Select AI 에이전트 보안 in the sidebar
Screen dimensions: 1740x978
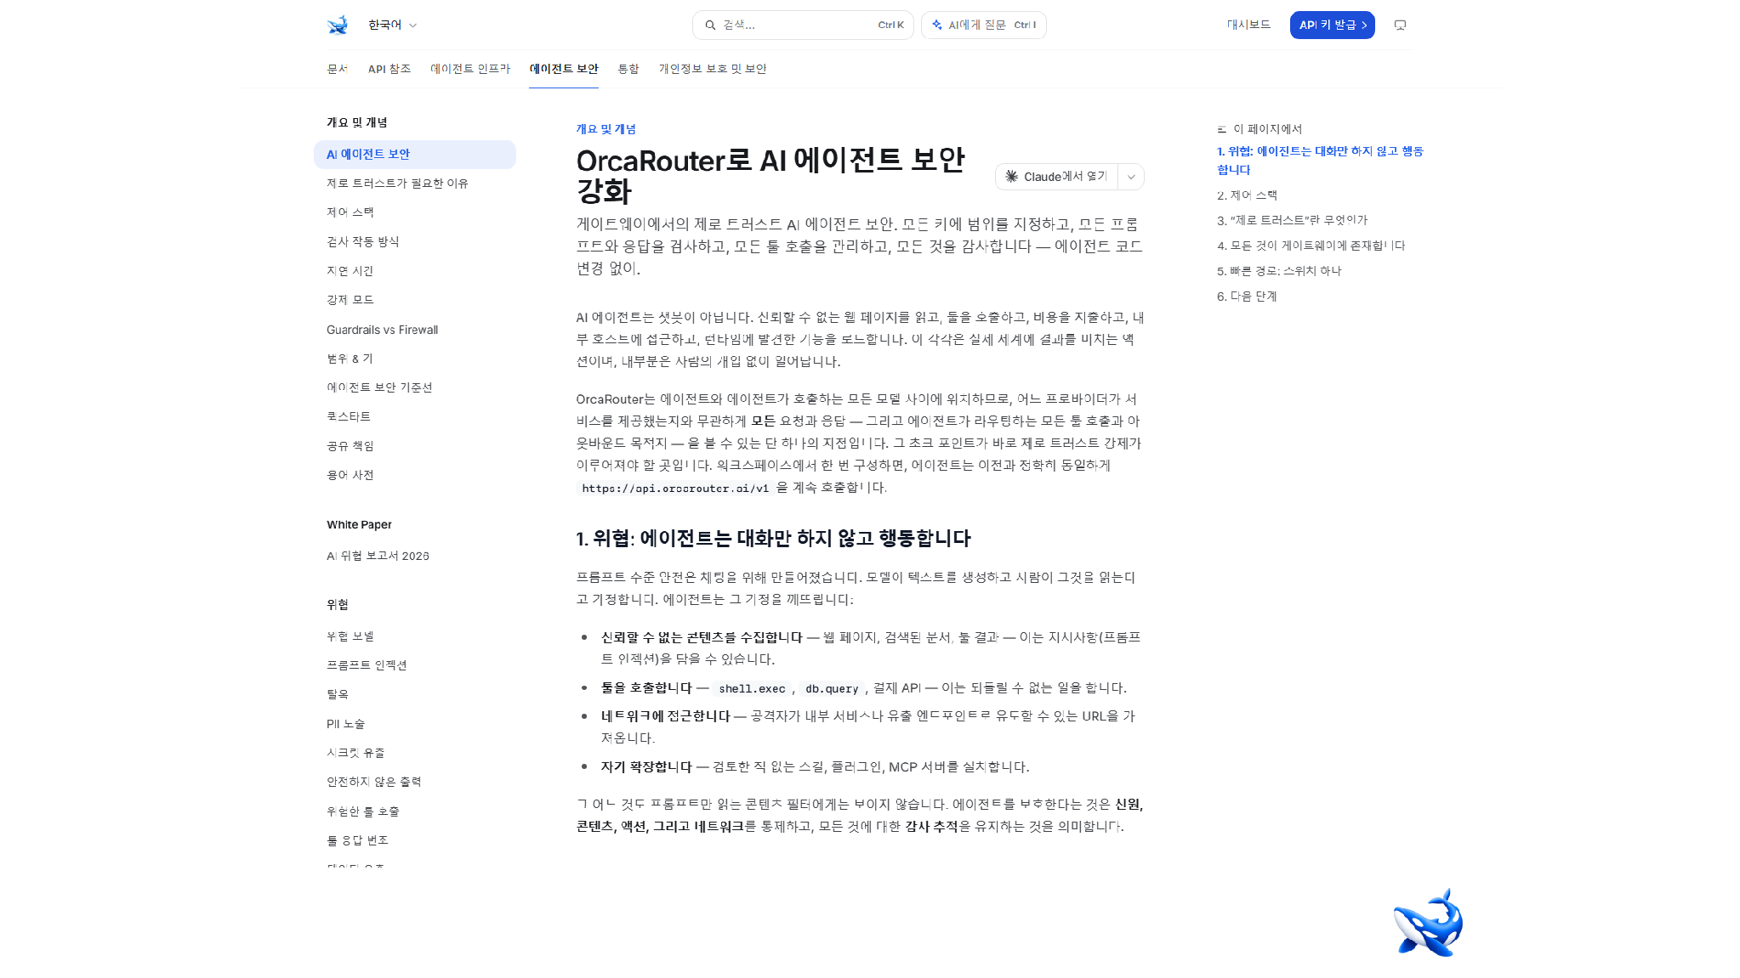(x=415, y=154)
